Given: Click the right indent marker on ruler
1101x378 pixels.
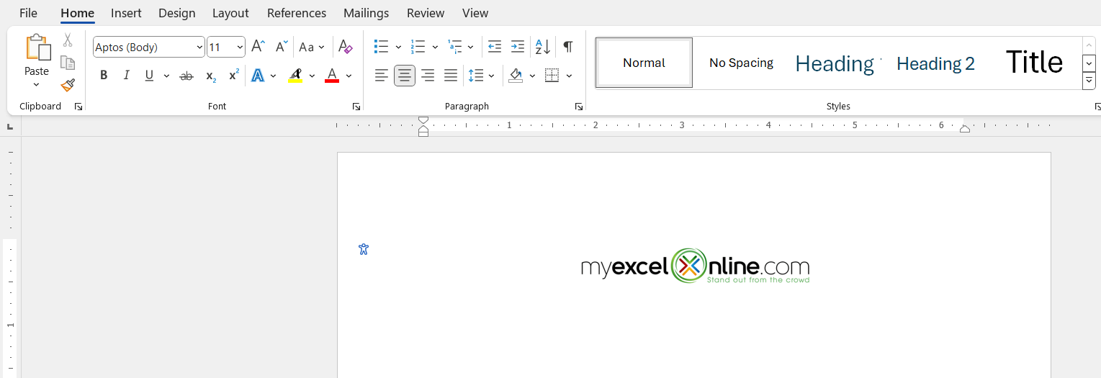Looking at the screenshot, I should 965,129.
